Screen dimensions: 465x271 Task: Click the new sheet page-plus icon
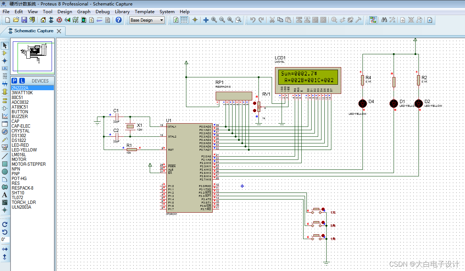coord(403,20)
